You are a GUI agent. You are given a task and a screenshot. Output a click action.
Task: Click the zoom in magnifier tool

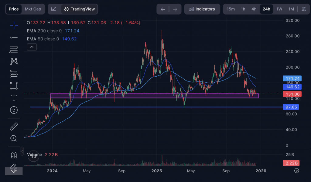click(x=14, y=138)
